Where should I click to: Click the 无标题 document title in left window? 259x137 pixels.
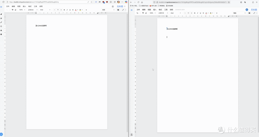[x=120, y=6]
